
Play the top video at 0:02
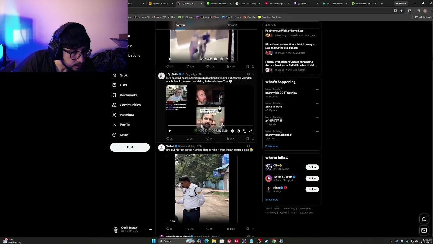[x=170, y=59]
